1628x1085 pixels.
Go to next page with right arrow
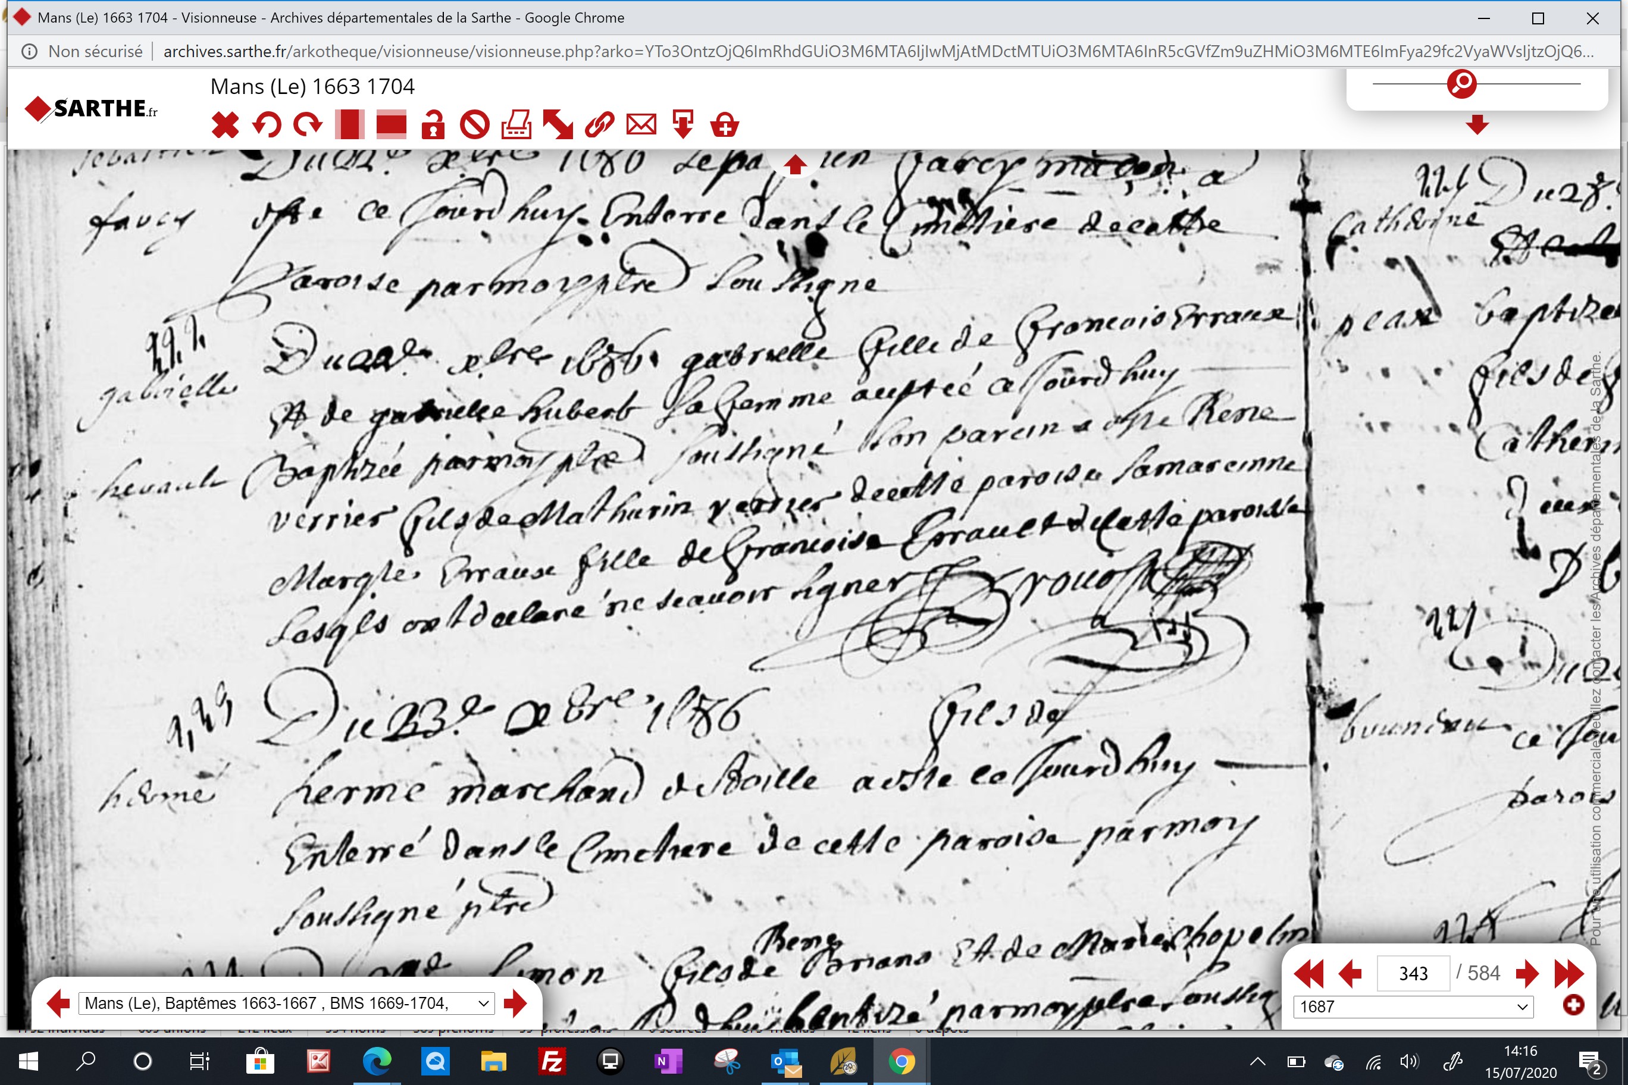coord(1527,974)
